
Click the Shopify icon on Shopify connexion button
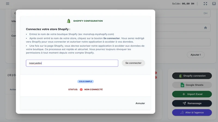[180, 76]
